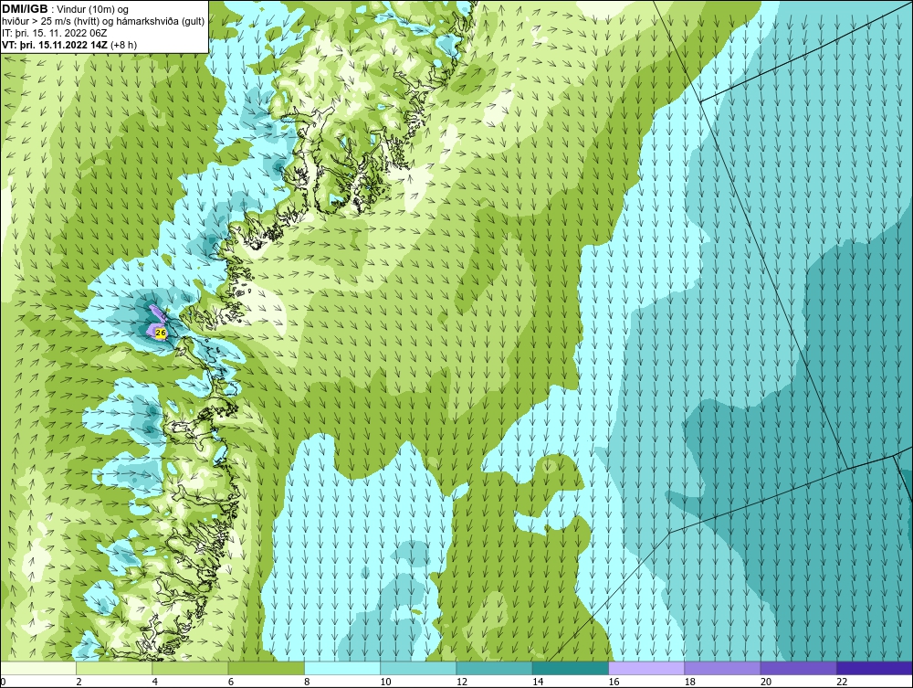The height and width of the screenshot is (688, 913).
Task: Select the 6-8 m/s olive green legend swatch
Action: (266, 668)
